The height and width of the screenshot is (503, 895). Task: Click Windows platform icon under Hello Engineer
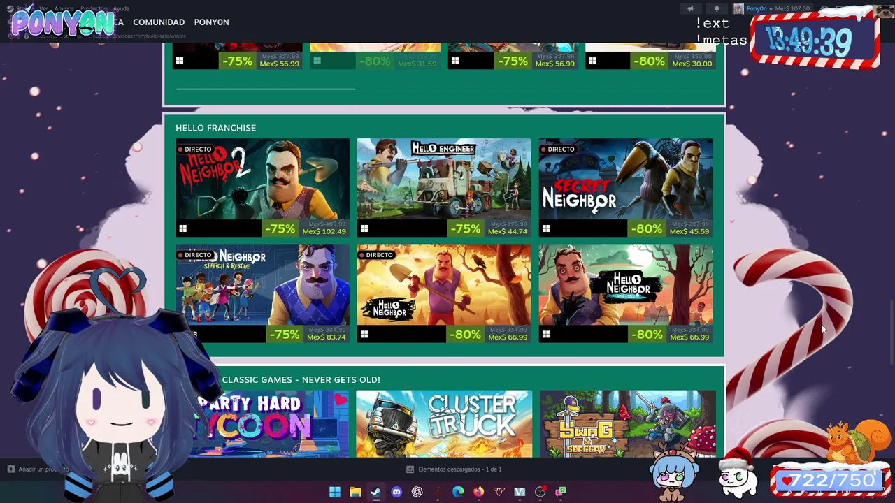click(x=364, y=228)
